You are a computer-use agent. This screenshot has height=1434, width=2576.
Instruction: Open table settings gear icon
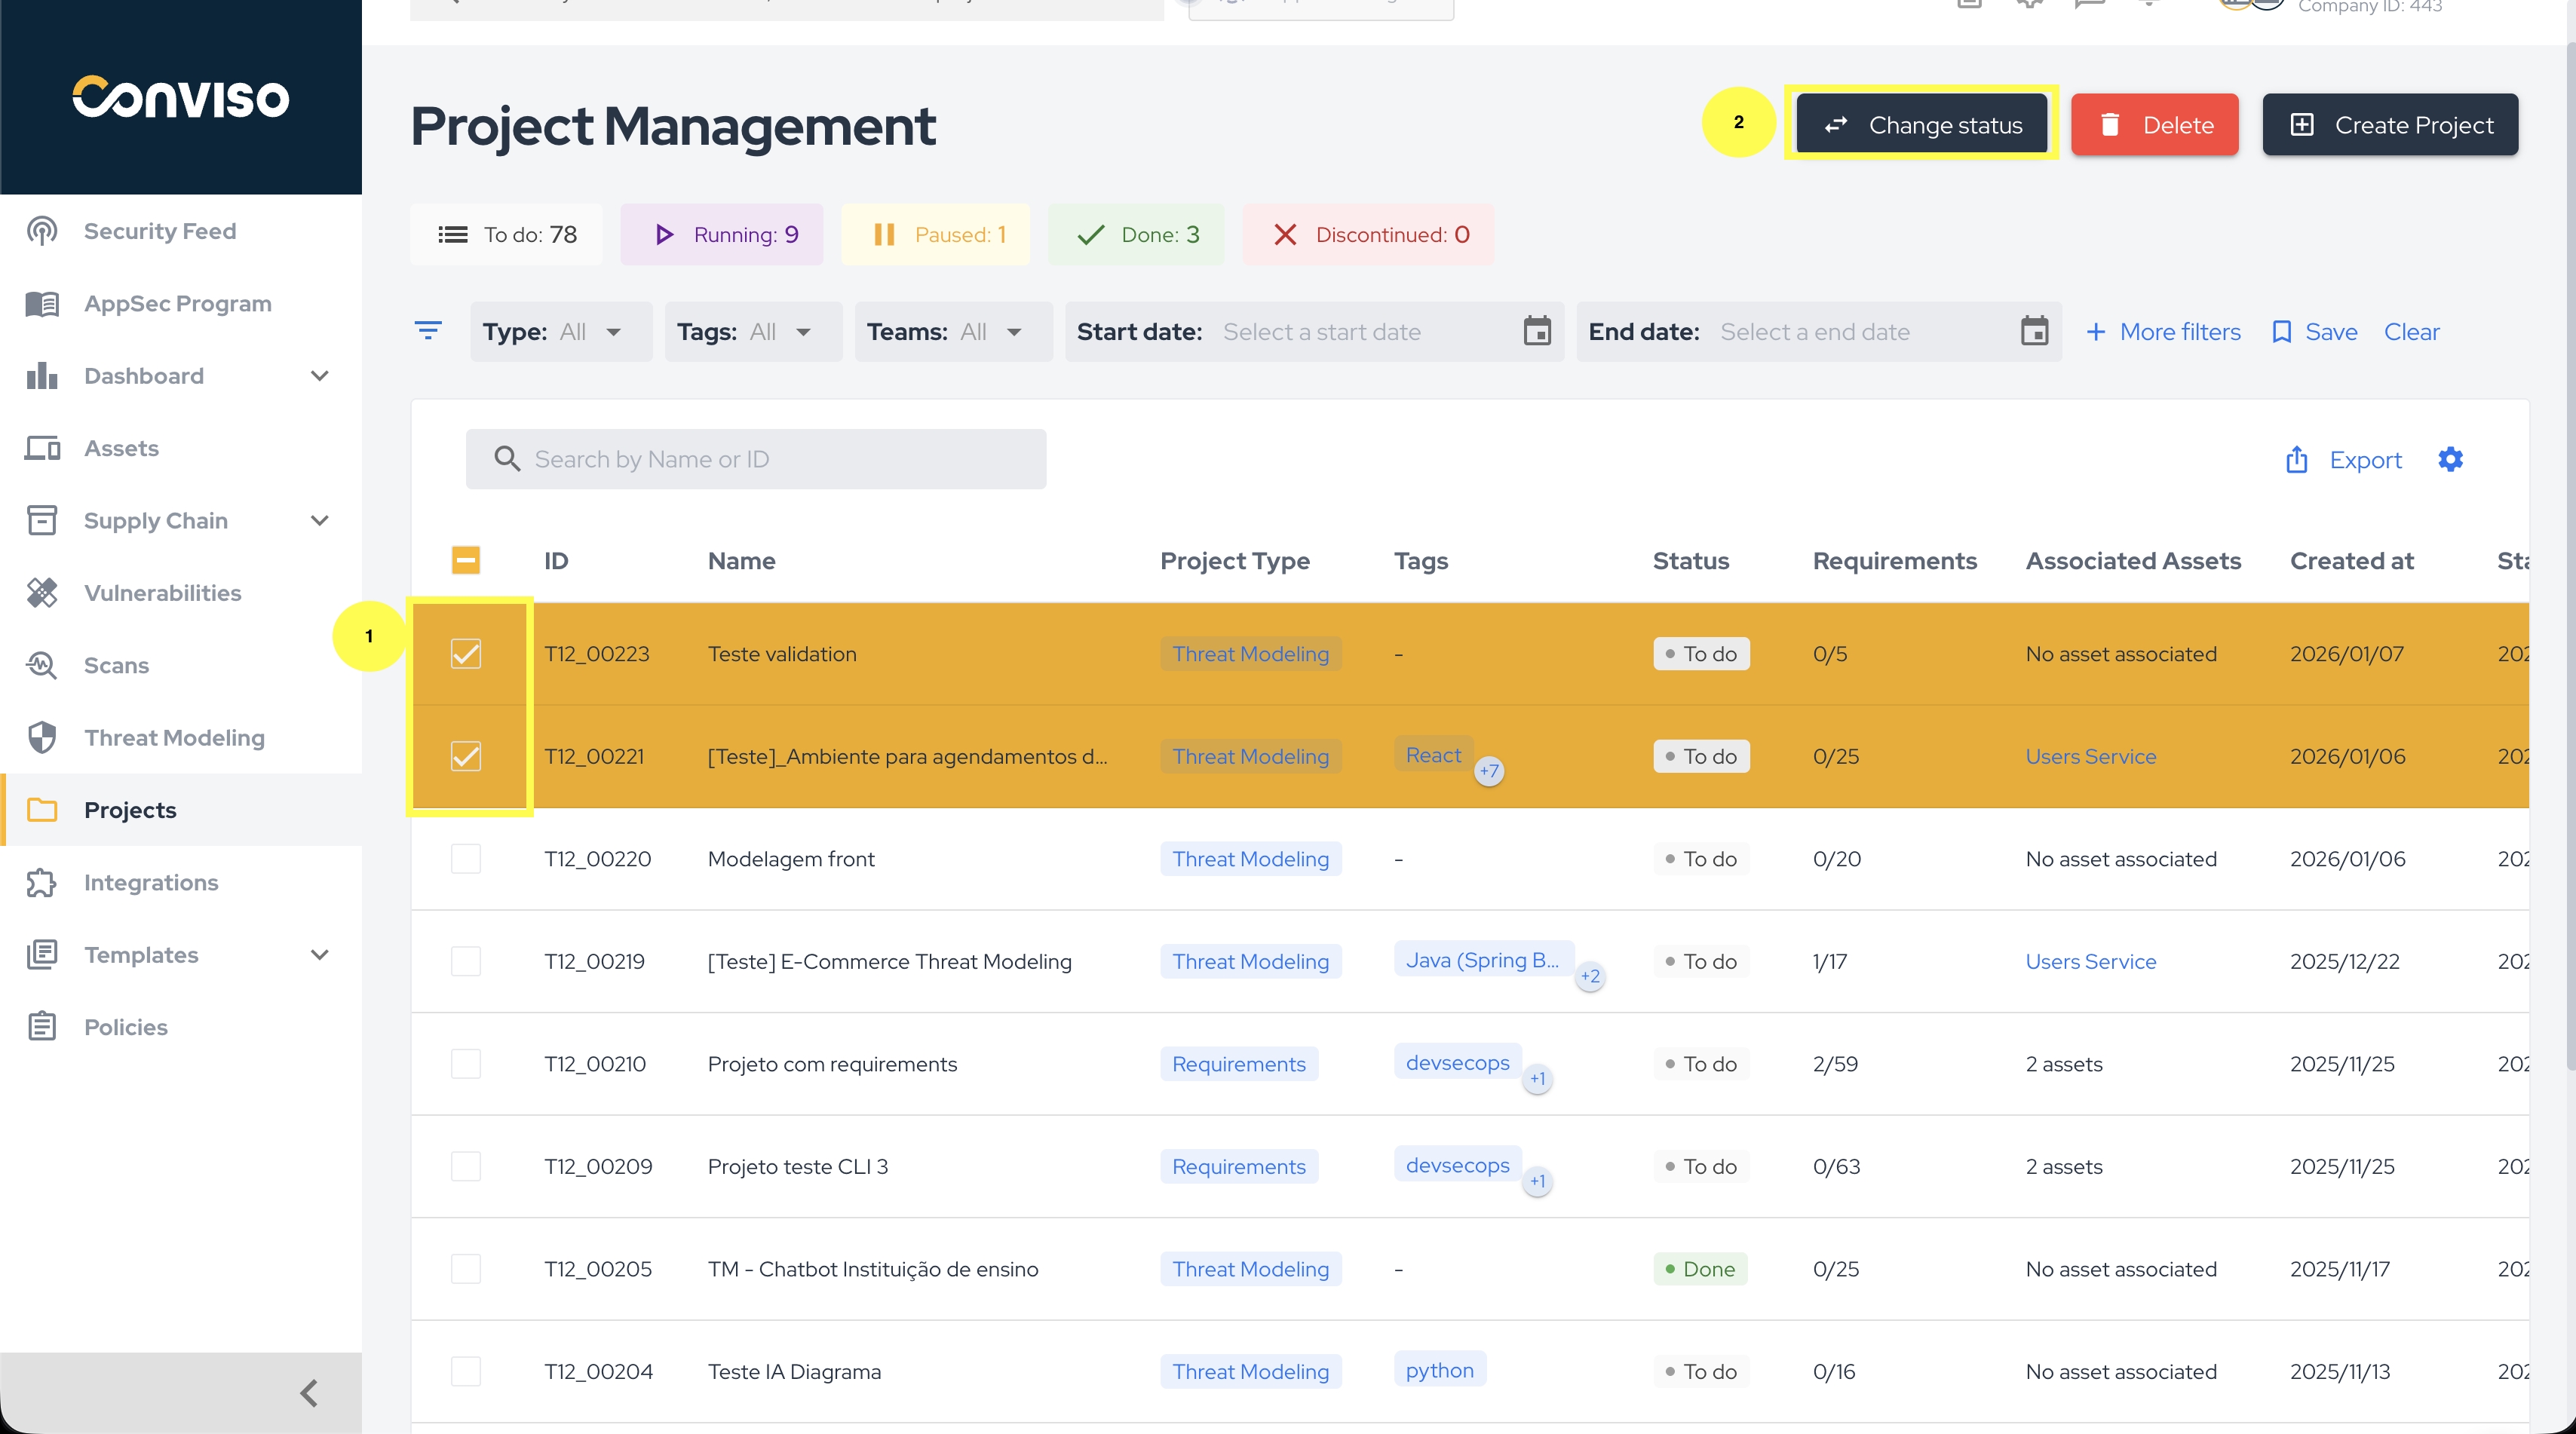pyautogui.click(x=2450, y=459)
